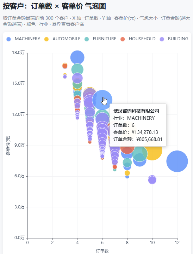Click the blue MACHINERY legend dot
Screen dimensions: 193x254
click(8, 39)
